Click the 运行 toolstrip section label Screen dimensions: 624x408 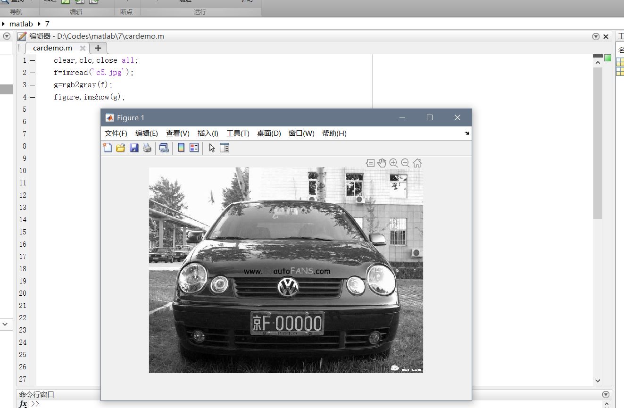[200, 12]
